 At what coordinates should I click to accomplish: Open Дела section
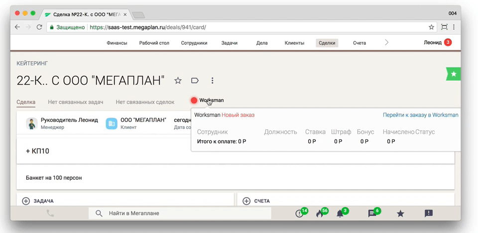(x=262, y=43)
